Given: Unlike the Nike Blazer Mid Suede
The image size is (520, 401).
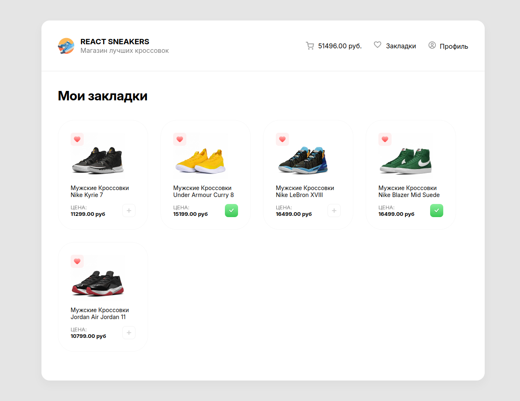Looking at the screenshot, I should pos(385,139).
